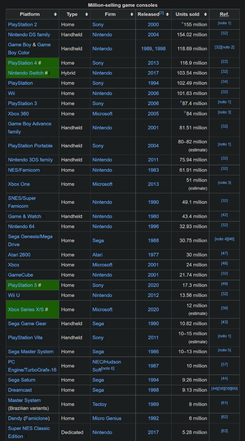Viewport: 245px width, 441px height.
Task: Open the year 2012 release link
Action: (154, 295)
